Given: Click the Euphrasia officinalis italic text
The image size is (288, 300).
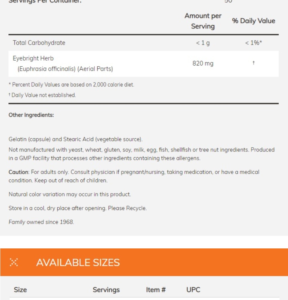Looking at the screenshot, I should [x=46, y=69].
